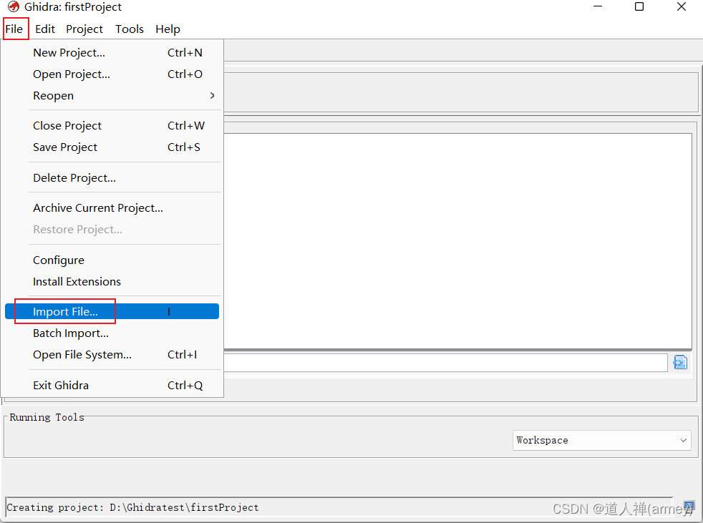Screen dimensions: 703x523
Task: Open the Help menu
Action: (x=168, y=29)
